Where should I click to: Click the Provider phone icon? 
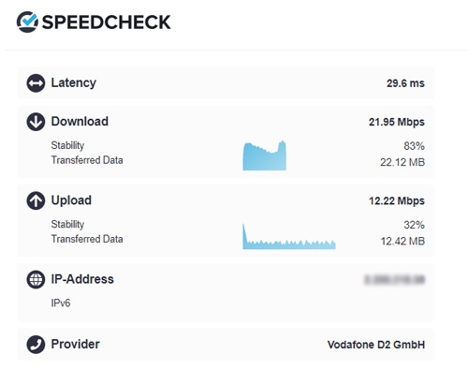point(36,345)
